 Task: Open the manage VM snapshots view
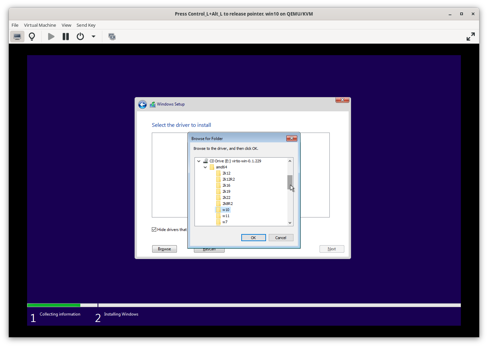point(112,37)
